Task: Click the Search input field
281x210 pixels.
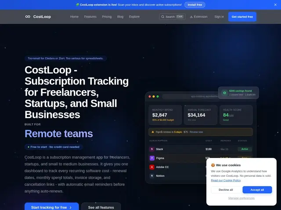Action: [172, 17]
